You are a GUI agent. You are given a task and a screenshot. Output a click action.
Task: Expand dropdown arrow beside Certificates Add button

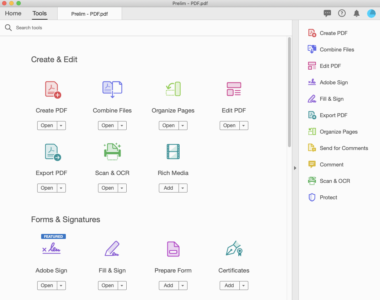point(244,285)
